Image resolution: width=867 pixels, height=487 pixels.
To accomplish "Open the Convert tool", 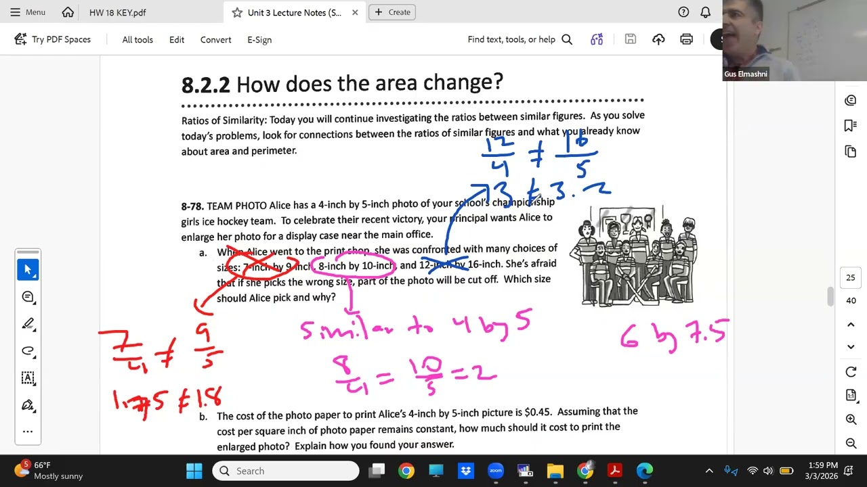I will tap(215, 39).
